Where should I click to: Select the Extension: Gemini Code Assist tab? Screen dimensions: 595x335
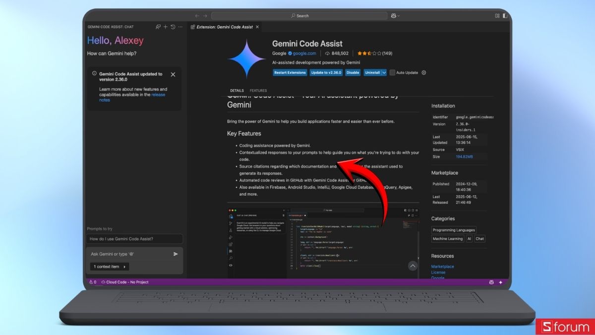pos(225,27)
